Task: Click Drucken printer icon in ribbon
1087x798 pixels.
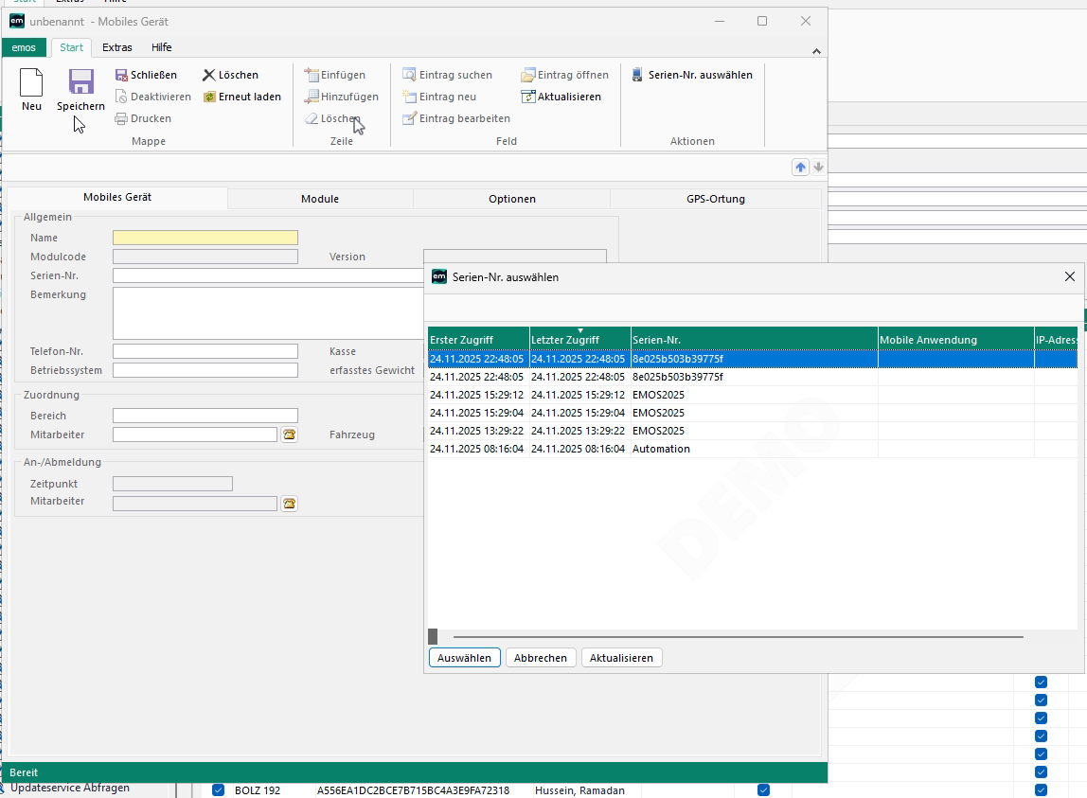Action: click(122, 118)
